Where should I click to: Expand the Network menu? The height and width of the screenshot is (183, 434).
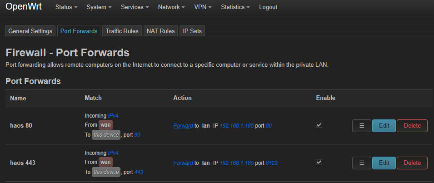coord(171,7)
